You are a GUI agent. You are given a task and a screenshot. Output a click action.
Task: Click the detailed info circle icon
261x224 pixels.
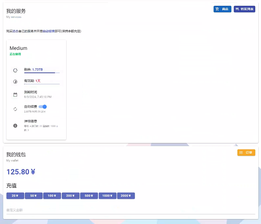click(x=15, y=126)
